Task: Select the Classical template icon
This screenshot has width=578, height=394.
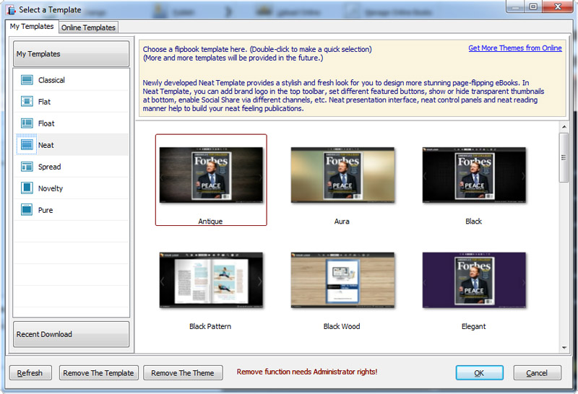Action: pyautogui.click(x=27, y=80)
